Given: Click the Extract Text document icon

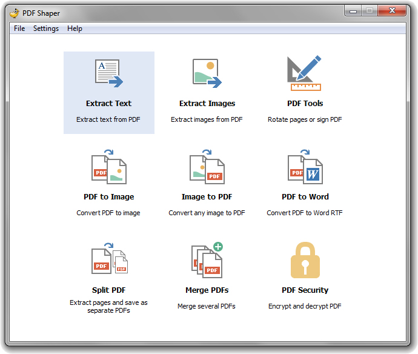Looking at the screenshot, I should (109, 73).
